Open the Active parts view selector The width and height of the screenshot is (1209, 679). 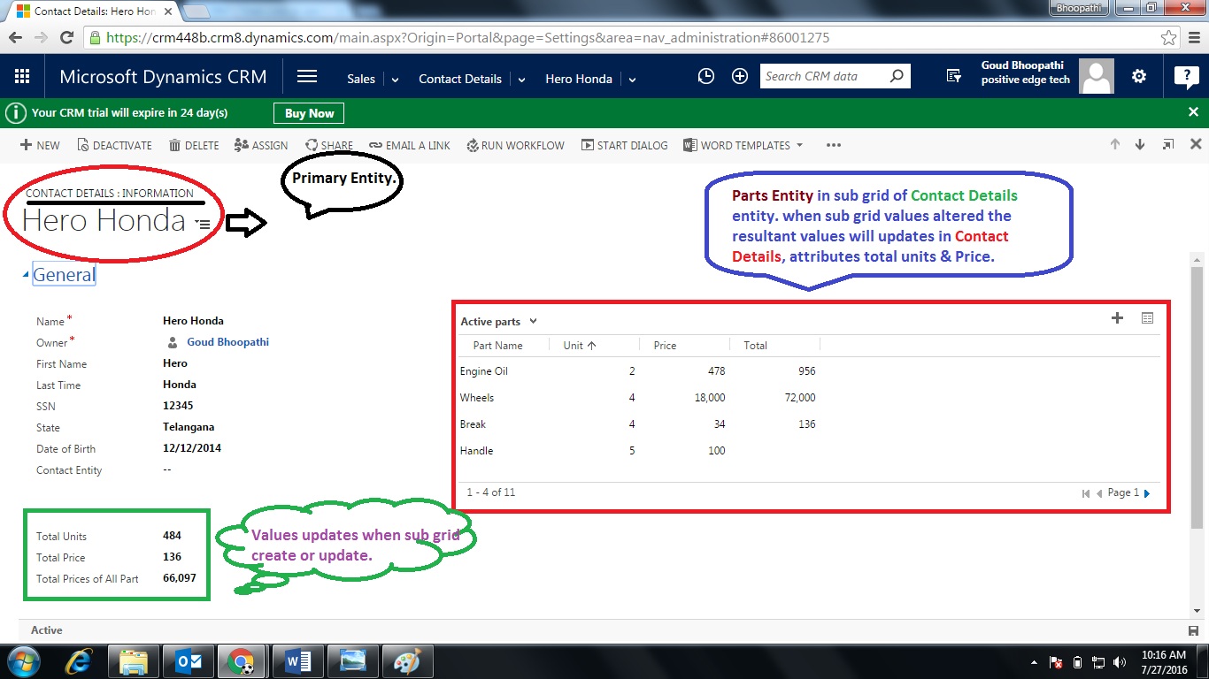point(498,321)
